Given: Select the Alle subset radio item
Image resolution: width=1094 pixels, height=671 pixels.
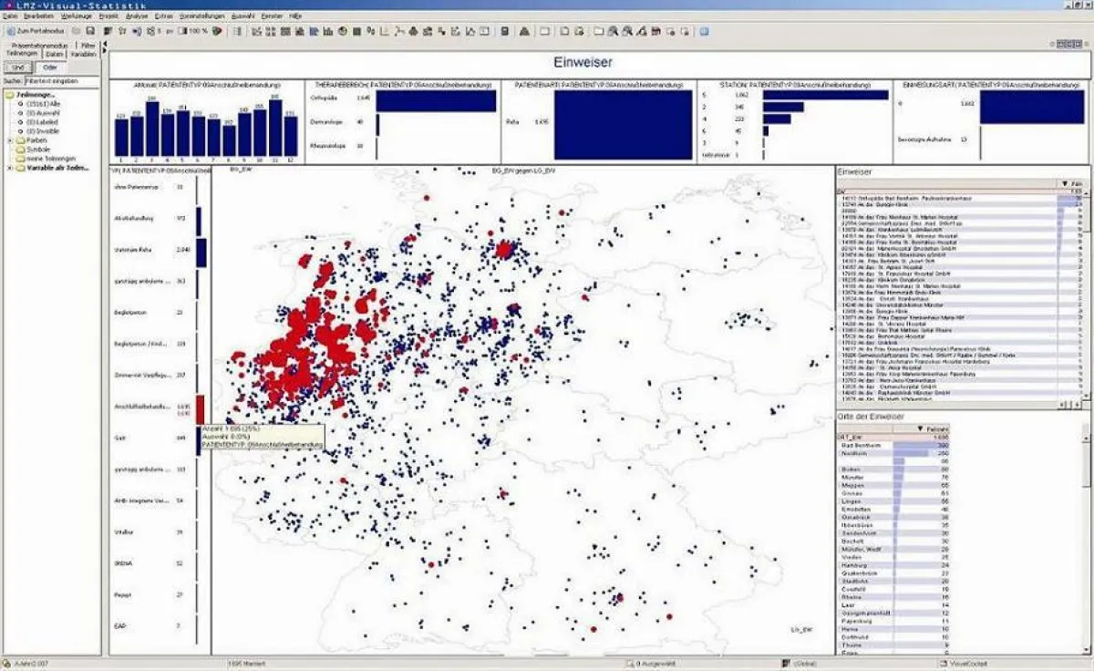Looking at the screenshot, I should coord(19,103).
